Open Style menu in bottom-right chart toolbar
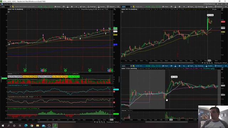 [191, 66]
